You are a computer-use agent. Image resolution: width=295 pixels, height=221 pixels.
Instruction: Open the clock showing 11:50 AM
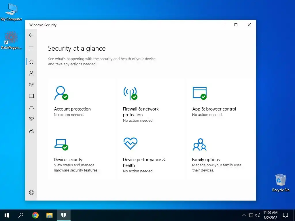270,215
